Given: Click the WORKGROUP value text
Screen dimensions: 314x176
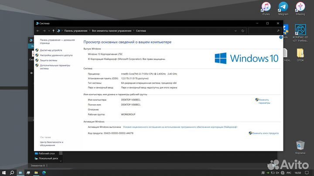Looking at the screenshot, I should [128, 114].
